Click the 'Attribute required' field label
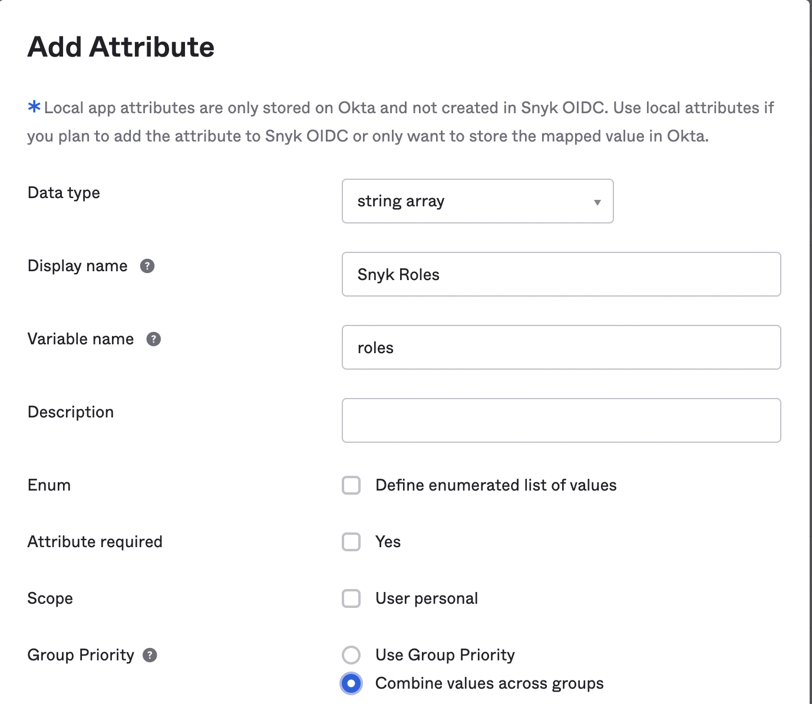Viewport: 812px width, 704px height. pyautogui.click(x=95, y=542)
